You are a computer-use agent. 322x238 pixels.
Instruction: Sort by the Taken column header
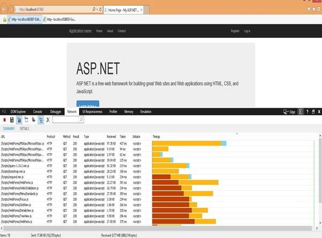click(122, 137)
